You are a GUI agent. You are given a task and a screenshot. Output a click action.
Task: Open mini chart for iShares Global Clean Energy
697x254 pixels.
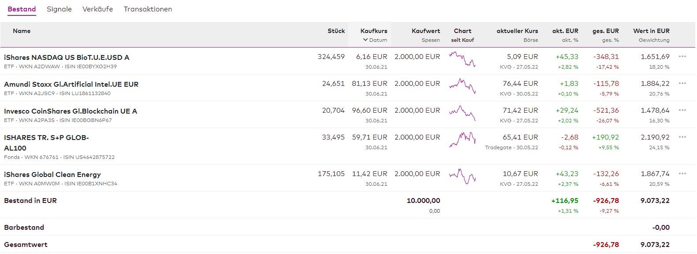[462, 176]
